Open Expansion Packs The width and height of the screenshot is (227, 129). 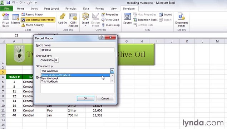point(145,20)
